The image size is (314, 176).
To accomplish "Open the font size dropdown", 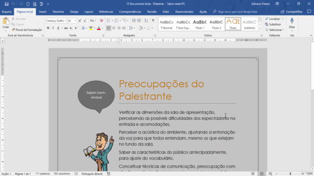I will click(x=75, y=21).
